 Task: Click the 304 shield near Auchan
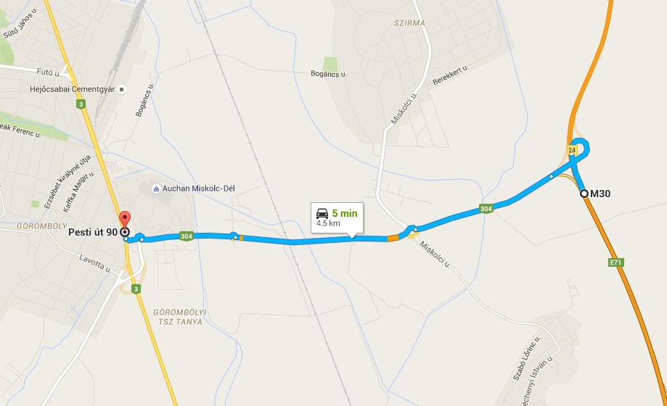pos(187,236)
